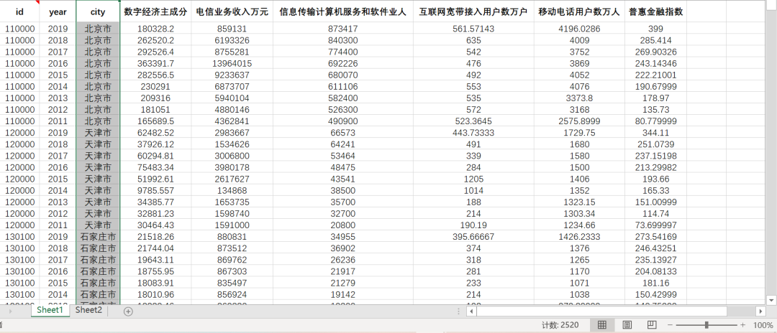Select cell with value 273.54169
The height and width of the screenshot is (333, 777).
pos(655,237)
